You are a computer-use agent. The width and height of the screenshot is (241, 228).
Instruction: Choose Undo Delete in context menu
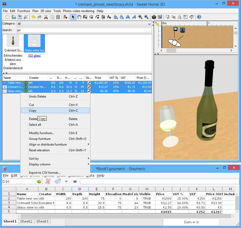pyautogui.click(x=55, y=97)
